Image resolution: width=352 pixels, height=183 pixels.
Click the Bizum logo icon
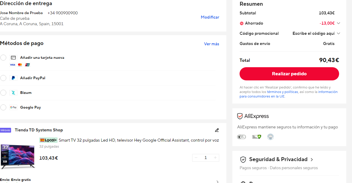(x=13, y=92)
